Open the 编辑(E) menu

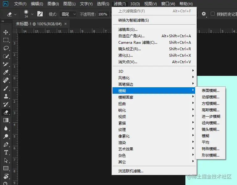(37, 4)
